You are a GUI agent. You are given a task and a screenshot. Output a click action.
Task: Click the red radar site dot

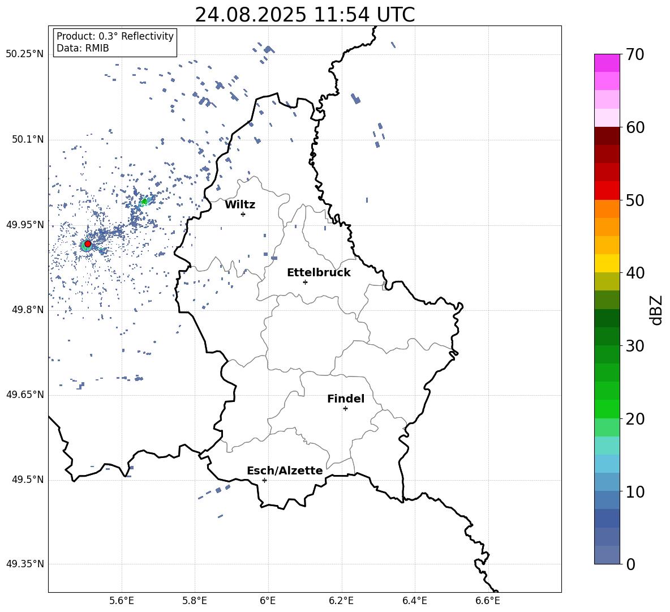pos(88,243)
